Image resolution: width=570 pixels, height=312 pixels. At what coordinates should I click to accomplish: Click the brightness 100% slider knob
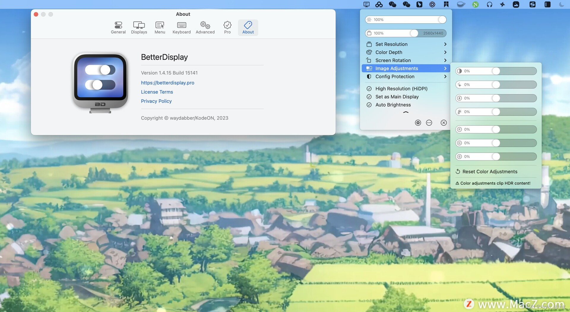(x=442, y=20)
